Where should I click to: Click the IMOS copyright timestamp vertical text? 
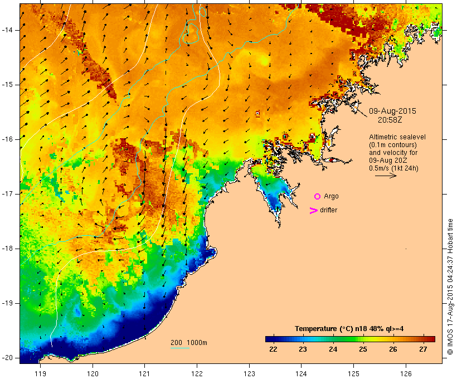(x=450, y=286)
